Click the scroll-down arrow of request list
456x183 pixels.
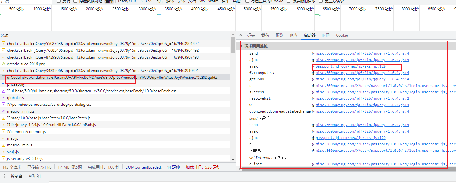pyautogui.click(x=233, y=159)
